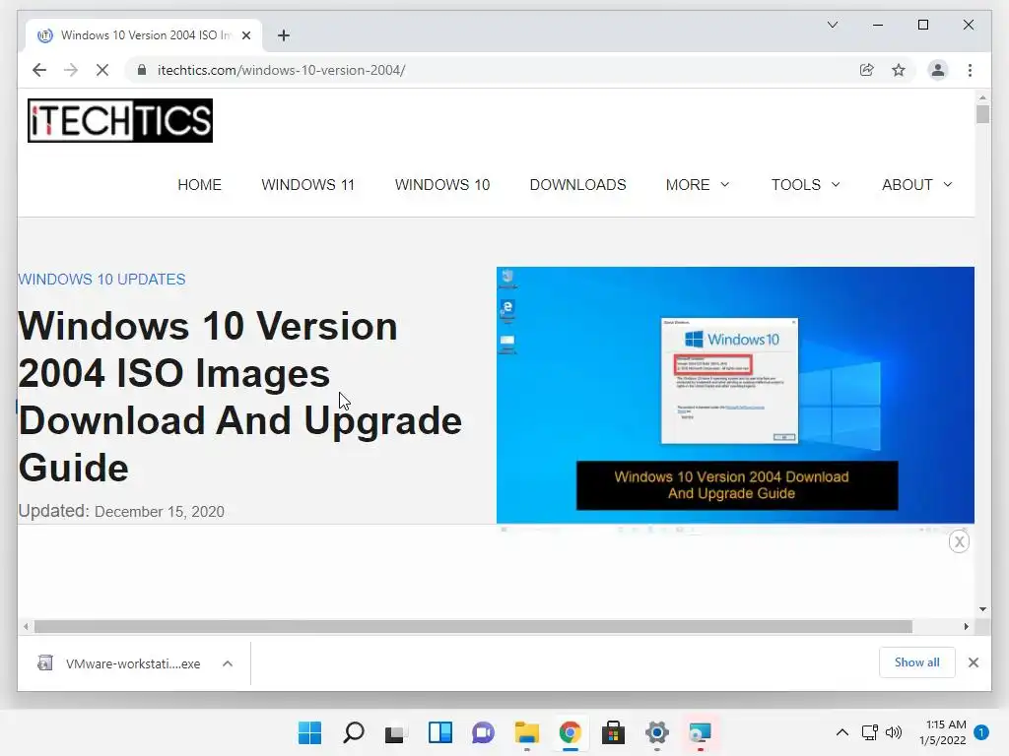Click the volume icon in system tray
This screenshot has height=756, width=1009.
click(894, 732)
